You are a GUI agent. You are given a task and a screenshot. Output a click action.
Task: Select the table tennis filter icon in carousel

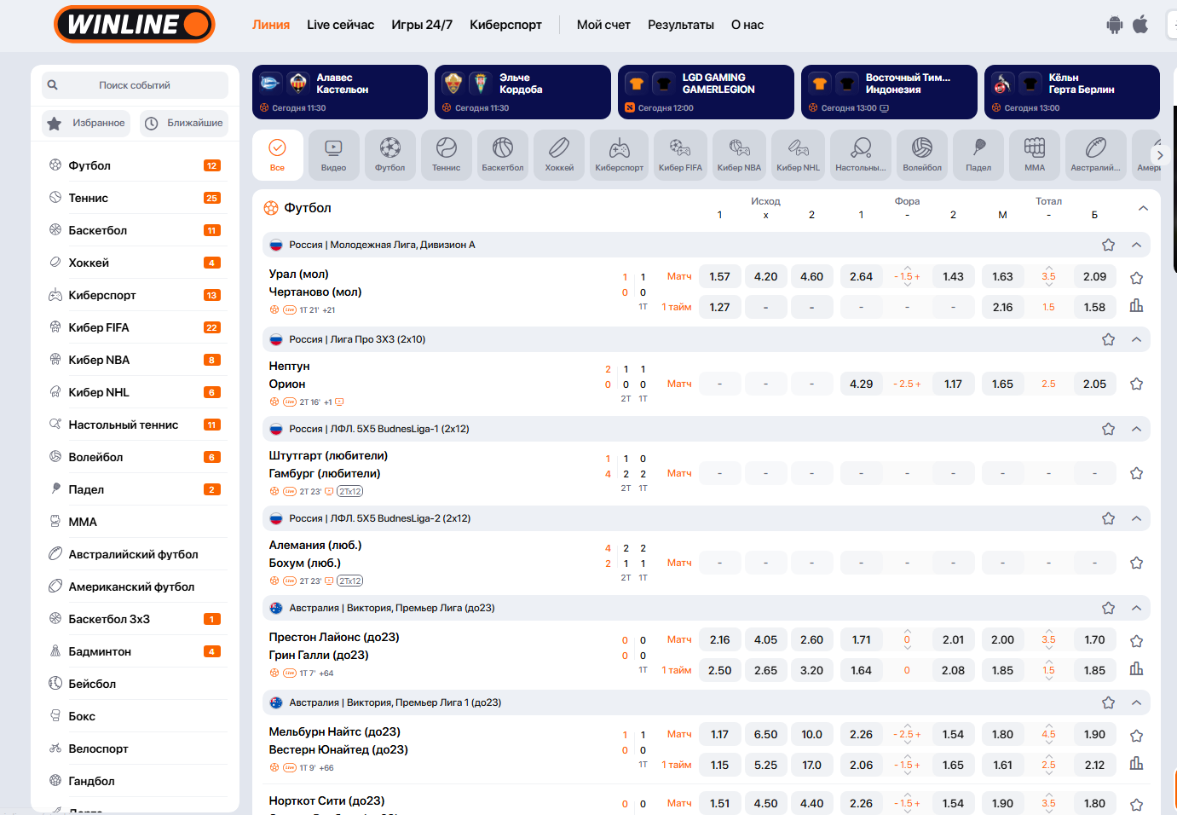pos(861,155)
